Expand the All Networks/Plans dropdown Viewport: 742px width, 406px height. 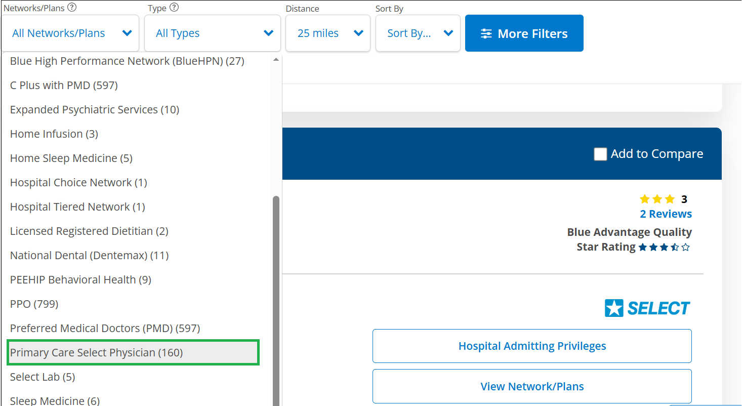click(x=70, y=33)
